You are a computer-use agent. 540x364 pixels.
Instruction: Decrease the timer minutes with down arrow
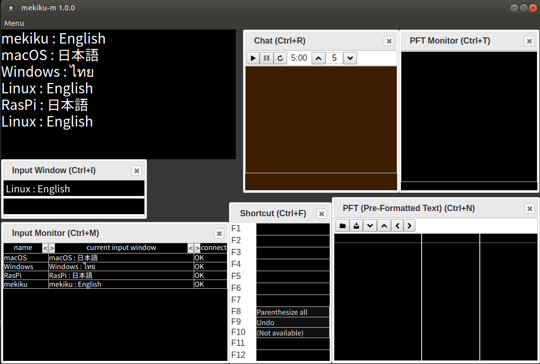click(x=350, y=58)
